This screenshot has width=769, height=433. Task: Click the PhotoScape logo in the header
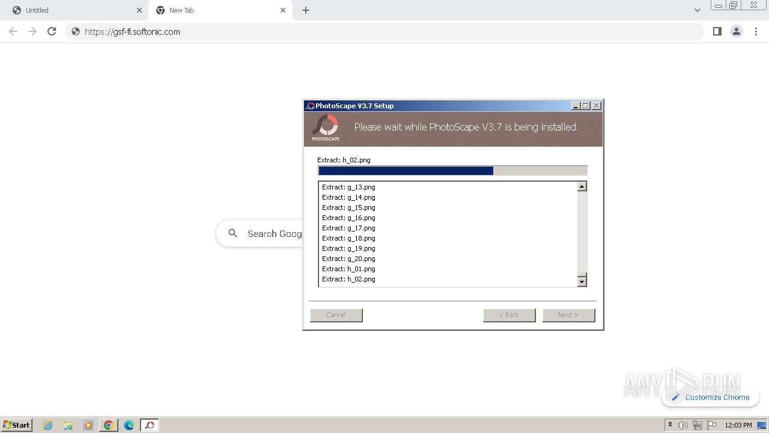click(326, 128)
